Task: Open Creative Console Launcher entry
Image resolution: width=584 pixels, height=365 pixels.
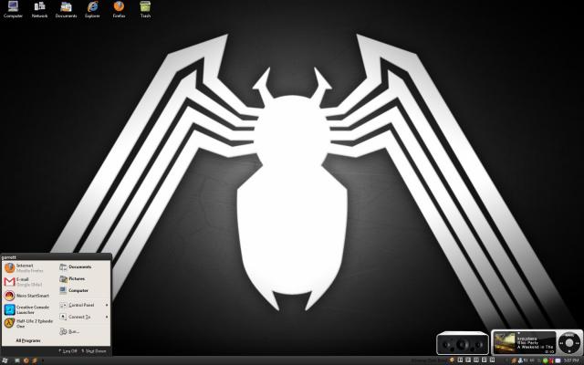Action: point(30,309)
